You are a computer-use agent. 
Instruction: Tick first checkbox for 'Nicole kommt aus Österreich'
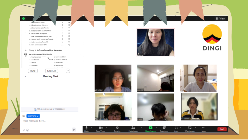63,25
